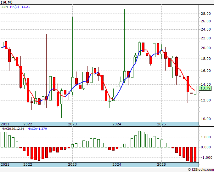Screen dimensions: 214x172
Task: Select 2023 on the price chart timeline
Action: tap(72, 124)
